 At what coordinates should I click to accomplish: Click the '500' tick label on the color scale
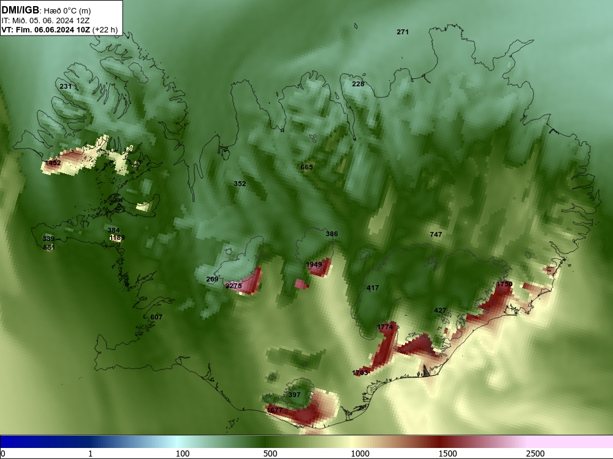(x=270, y=453)
